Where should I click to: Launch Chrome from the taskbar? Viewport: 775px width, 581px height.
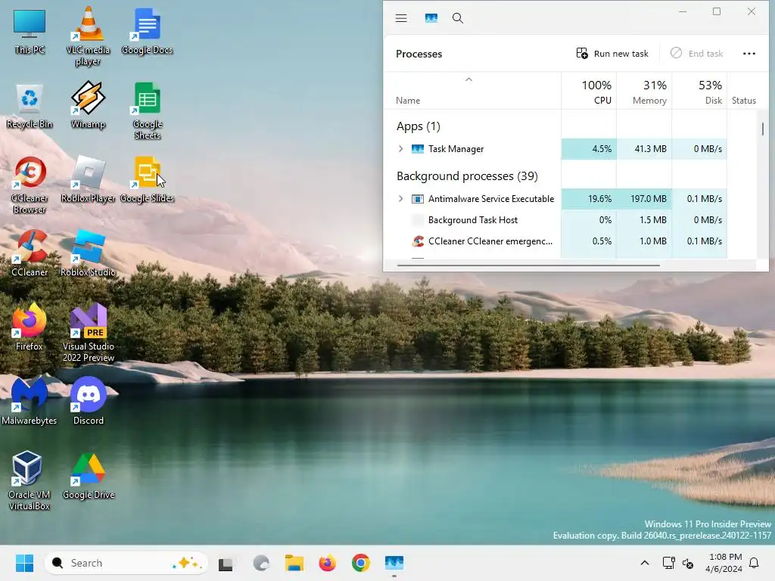361,563
